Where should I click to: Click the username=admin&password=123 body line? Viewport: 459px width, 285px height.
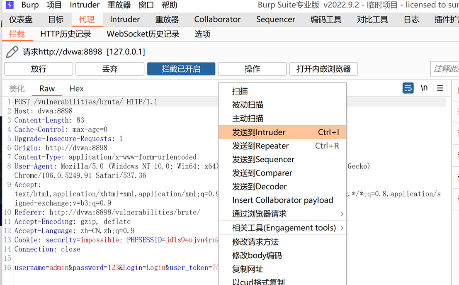click(116, 268)
